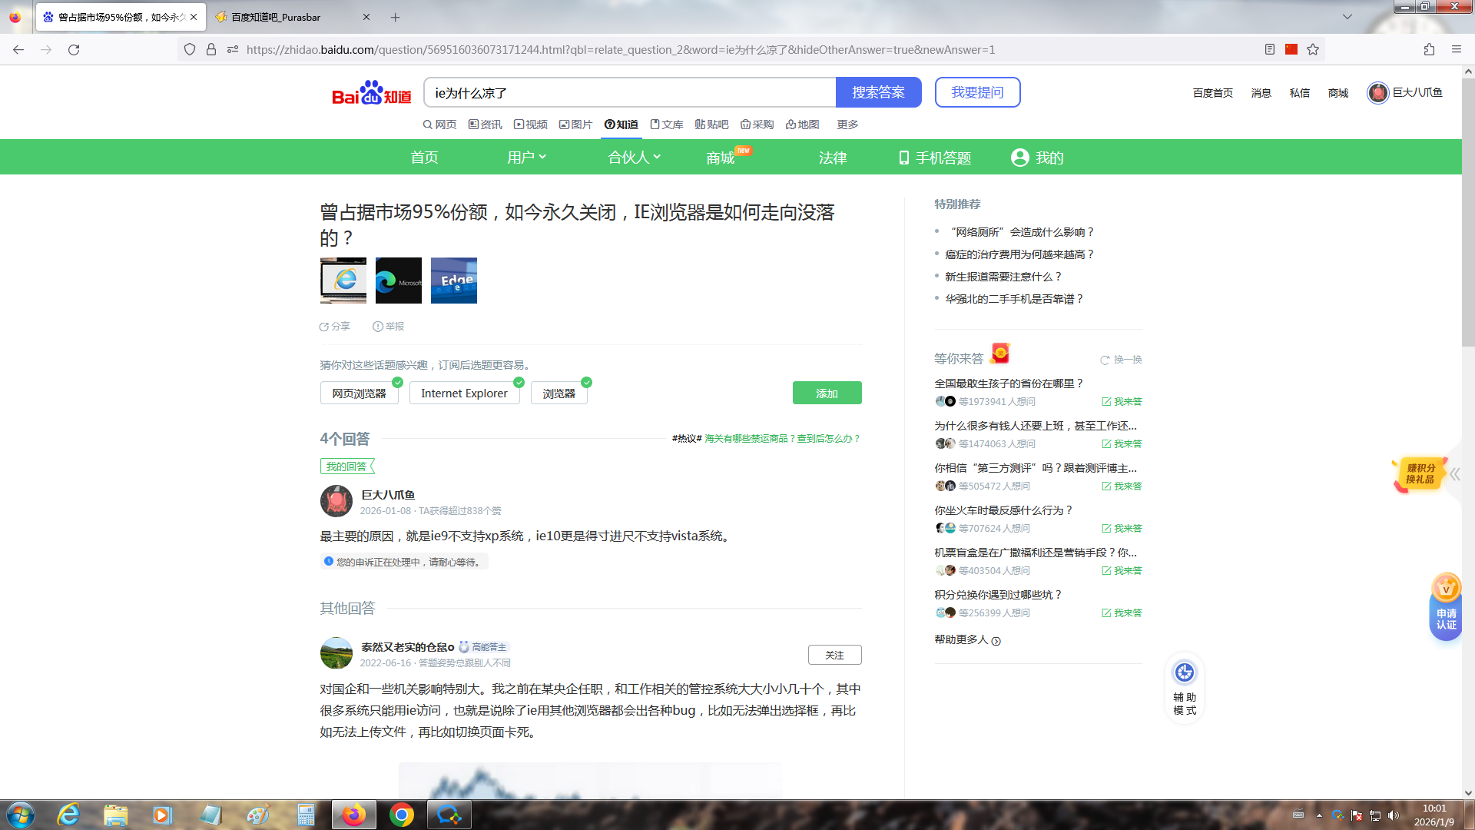Toggle the Internet Explorer topic tag
The width and height of the screenshot is (1475, 830).
point(464,393)
